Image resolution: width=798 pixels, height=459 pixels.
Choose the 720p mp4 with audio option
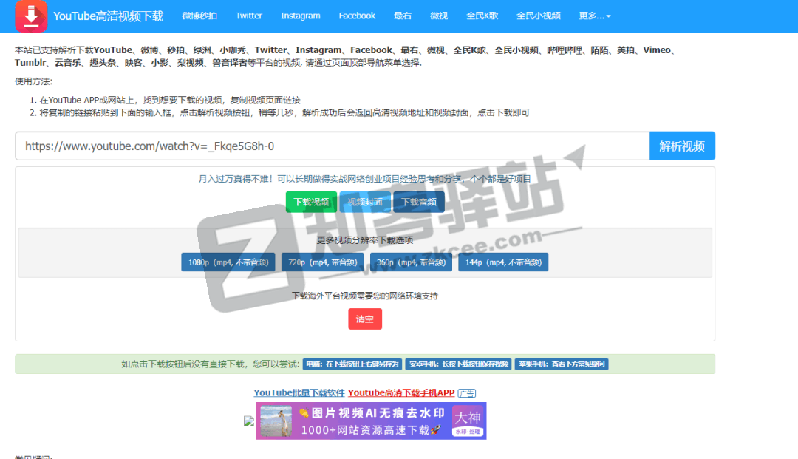(x=324, y=262)
